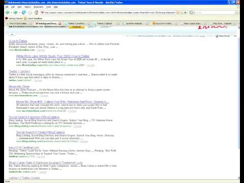The height and width of the screenshot is (183, 244).
Task: Open the I Live In Dallas result
Action: pyautogui.click(x=18, y=41)
